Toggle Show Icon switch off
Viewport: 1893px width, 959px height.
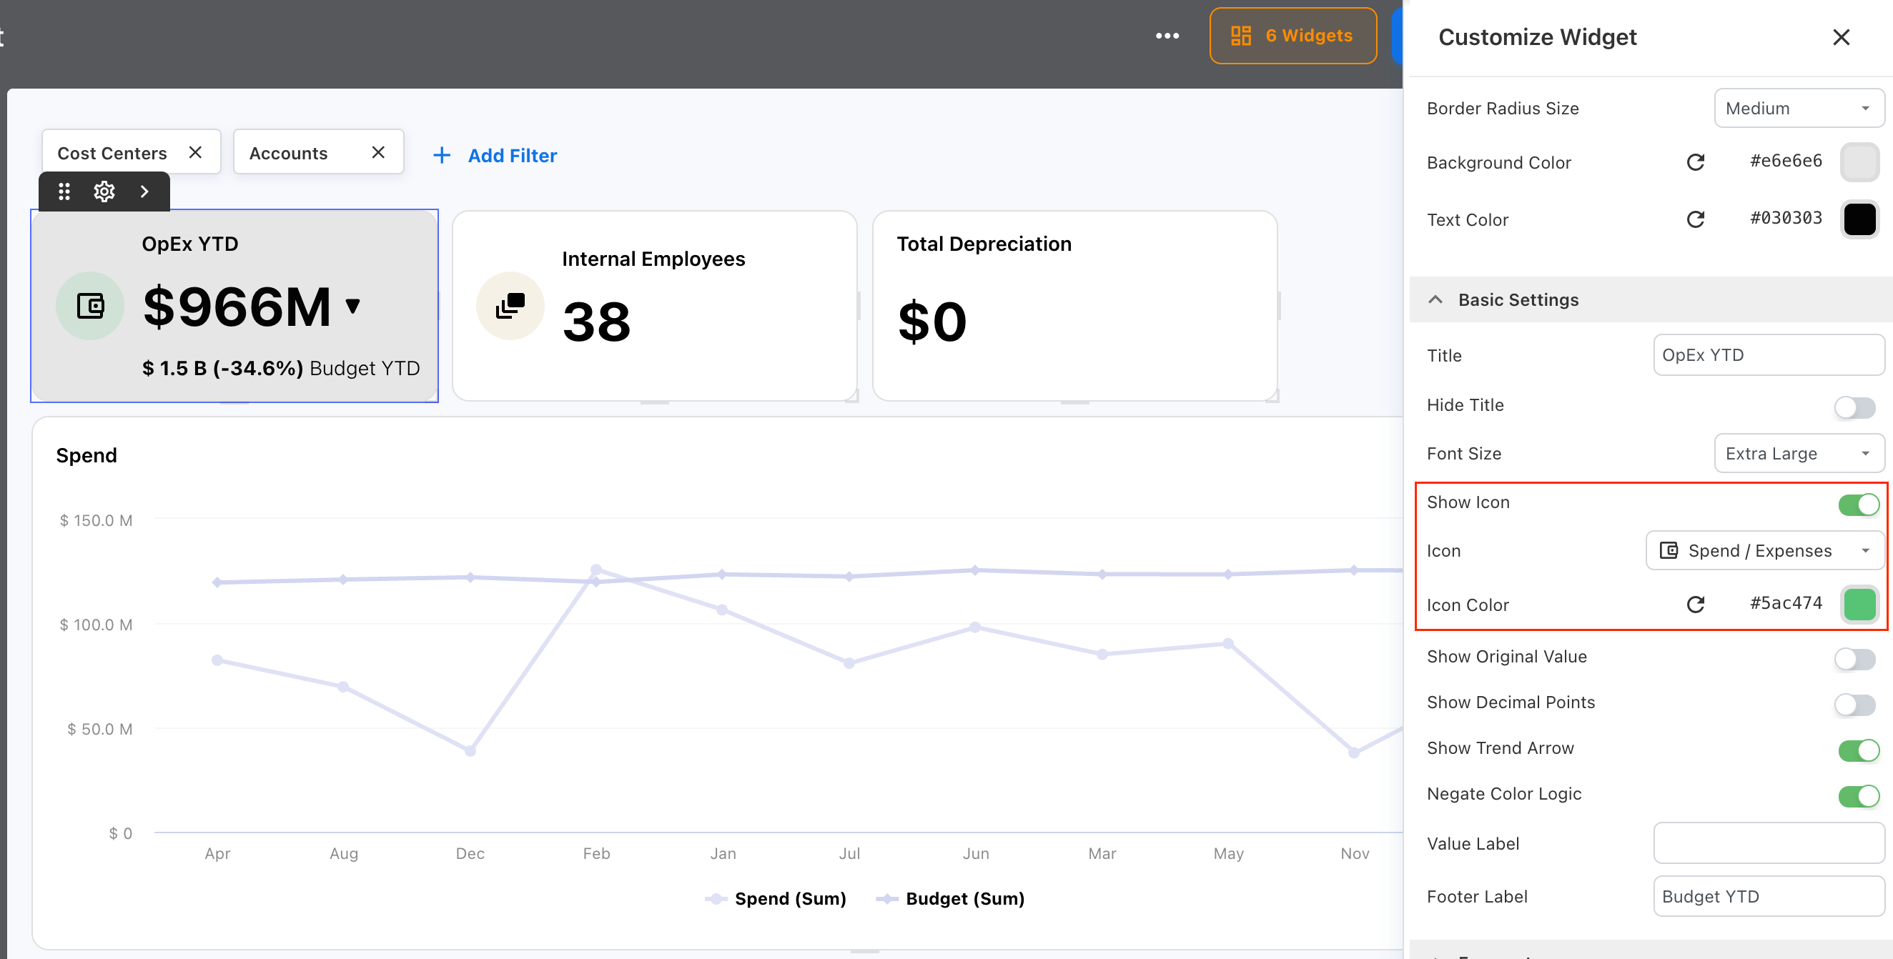point(1859,504)
